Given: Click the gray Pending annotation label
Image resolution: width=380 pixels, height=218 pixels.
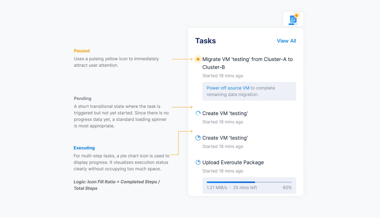Looking at the screenshot, I should [83, 98].
